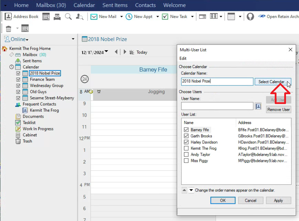Toggle the 2018 Nobel Prize calendar checkbox
299x221 pixels.
coord(18,73)
